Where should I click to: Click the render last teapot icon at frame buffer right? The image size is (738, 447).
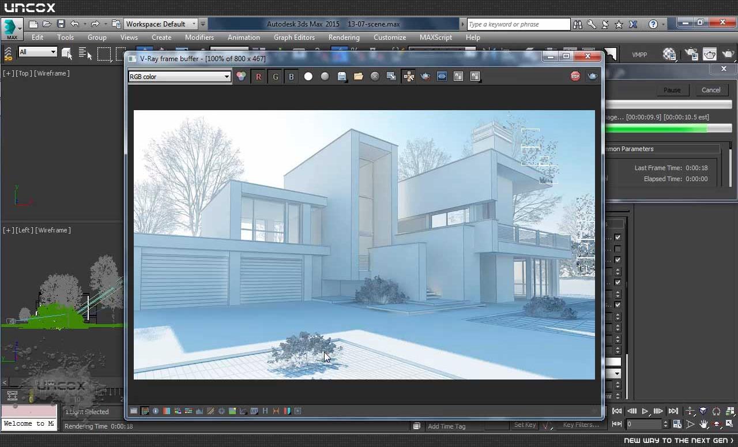click(592, 76)
